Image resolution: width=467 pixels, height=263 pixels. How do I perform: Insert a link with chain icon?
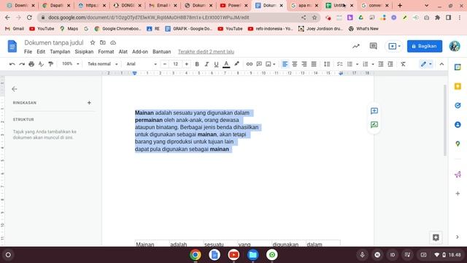pyautogui.click(x=250, y=64)
